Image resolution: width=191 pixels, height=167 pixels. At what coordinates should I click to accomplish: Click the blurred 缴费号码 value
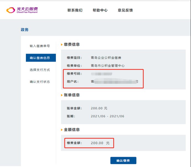click(x=102, y=74)
